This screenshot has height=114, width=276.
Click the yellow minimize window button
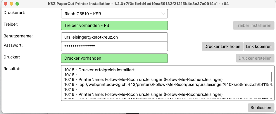tap(11, 4)
